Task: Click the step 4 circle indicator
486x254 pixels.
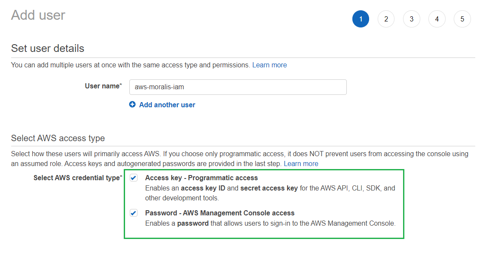Action: tap(437, 19)
